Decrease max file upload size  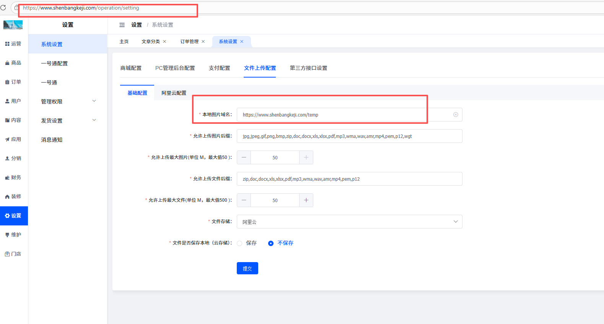tap(244, 200)
